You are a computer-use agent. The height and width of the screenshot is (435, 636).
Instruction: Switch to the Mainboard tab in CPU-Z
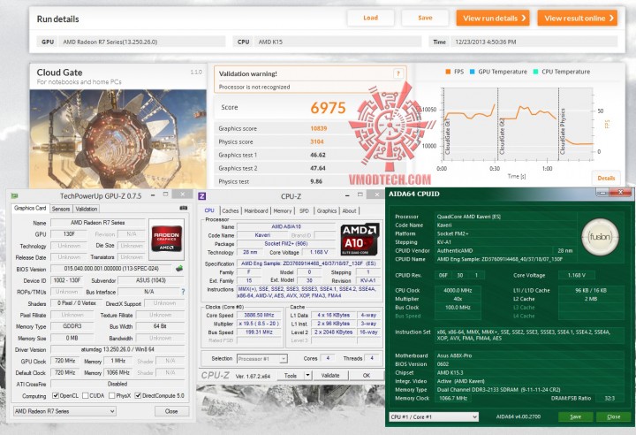(256, 210)
